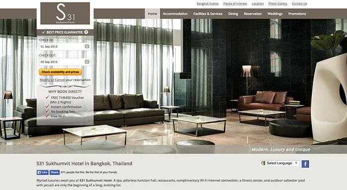Click the check-in date field

tap(65, 47)
